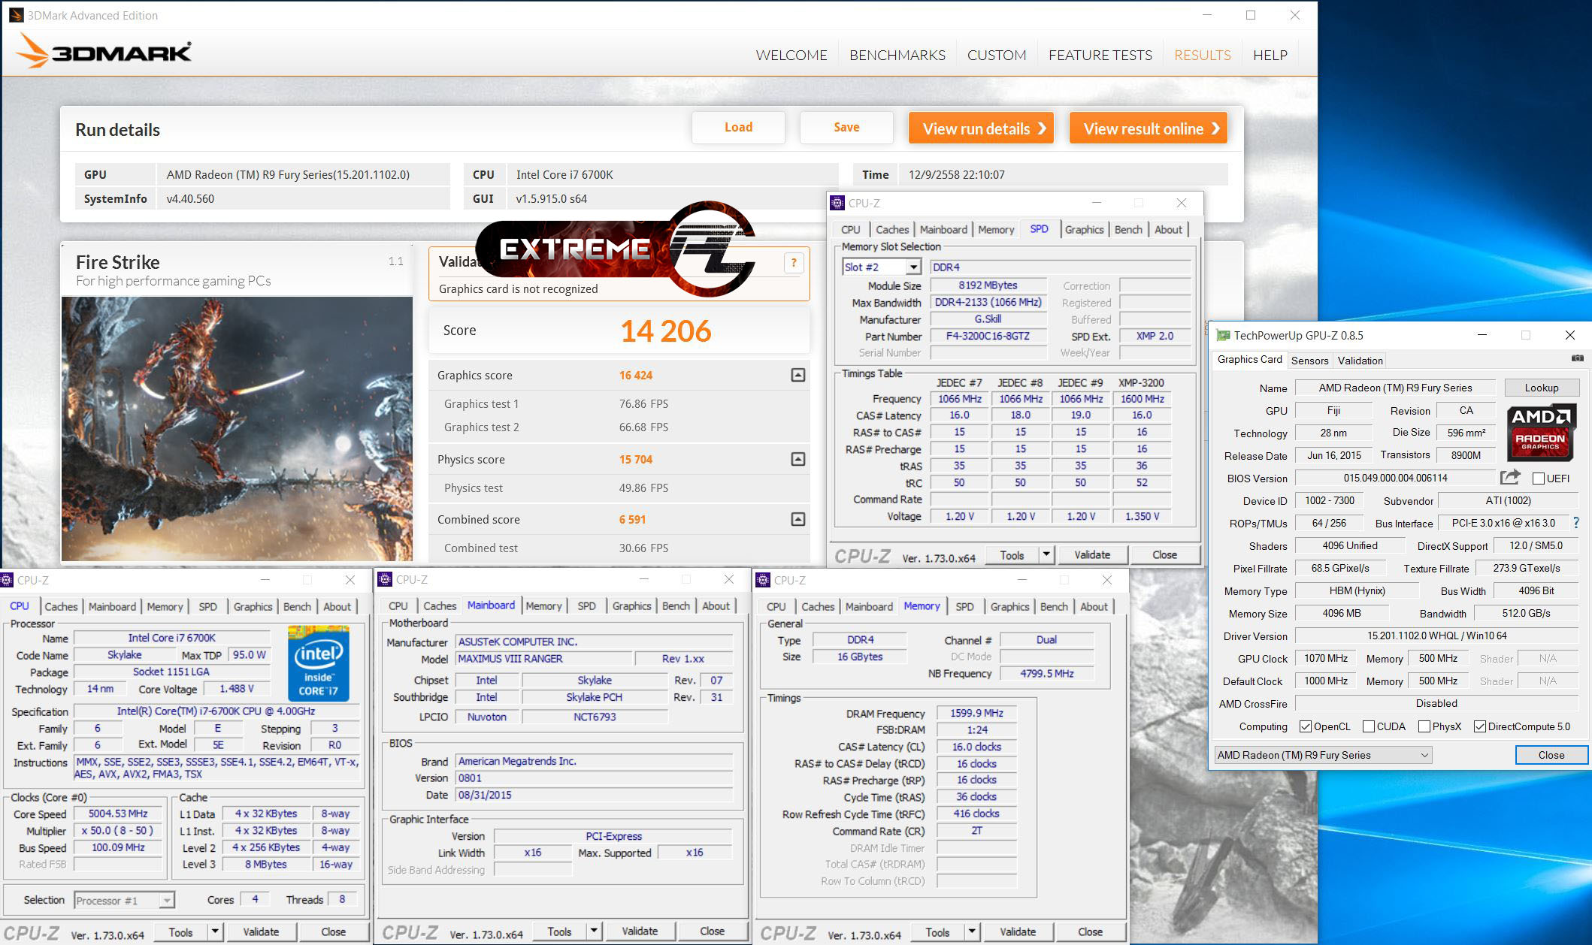Viewport: 1592px width, 945px height.
Task: Click the 3DMark Advanced Edition title bar icon
Action: tap(16, 15)
